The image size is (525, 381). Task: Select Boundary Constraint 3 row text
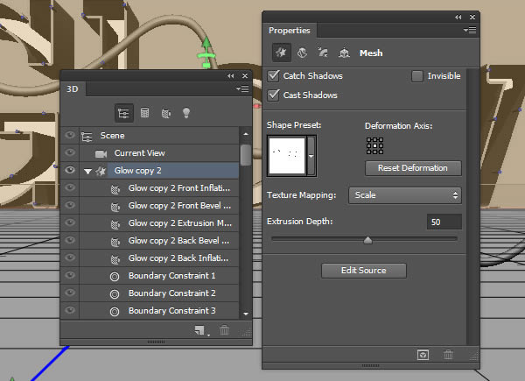click(x=171, y=311)
